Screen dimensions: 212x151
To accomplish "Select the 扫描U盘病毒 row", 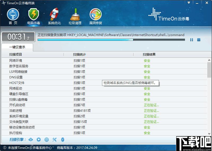I will point(104,100).
